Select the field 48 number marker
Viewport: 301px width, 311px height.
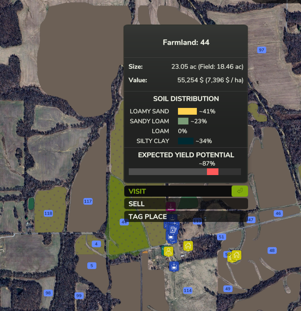tap(272, 250)
